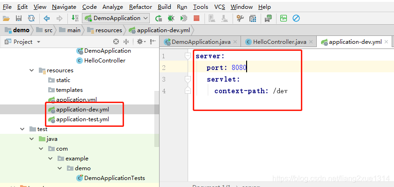Select application.yml in project tree
Screen dimensions: 394x187
point(73,100)
